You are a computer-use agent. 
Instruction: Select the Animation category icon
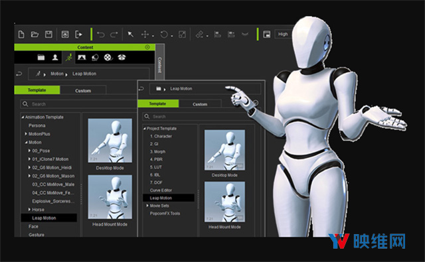click(68, 58)
